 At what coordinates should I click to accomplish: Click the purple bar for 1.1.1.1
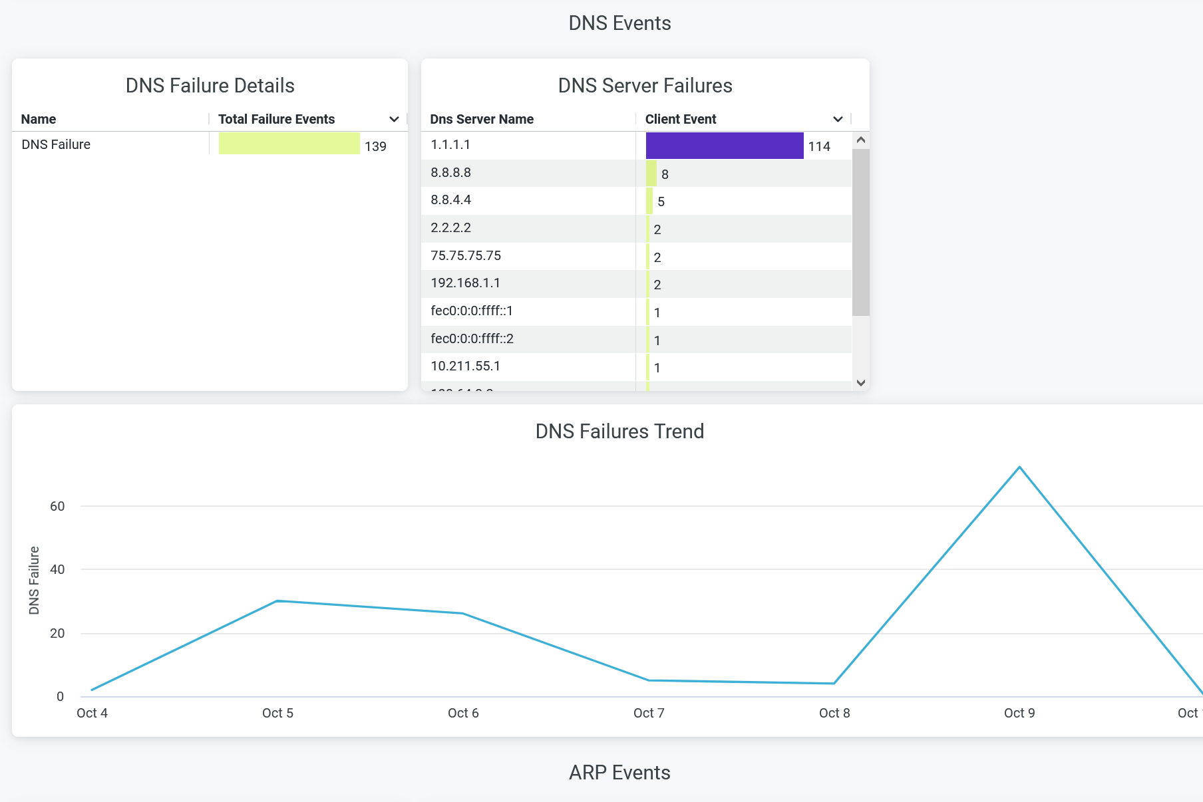pos(724,146)
